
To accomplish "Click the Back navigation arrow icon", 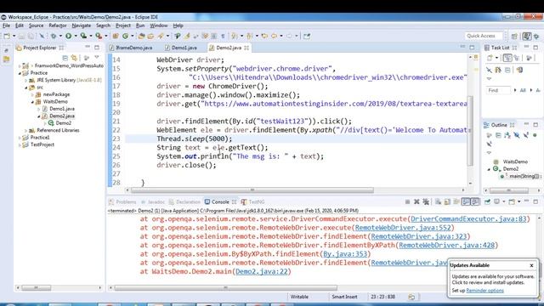I will [x=274, y=36].
